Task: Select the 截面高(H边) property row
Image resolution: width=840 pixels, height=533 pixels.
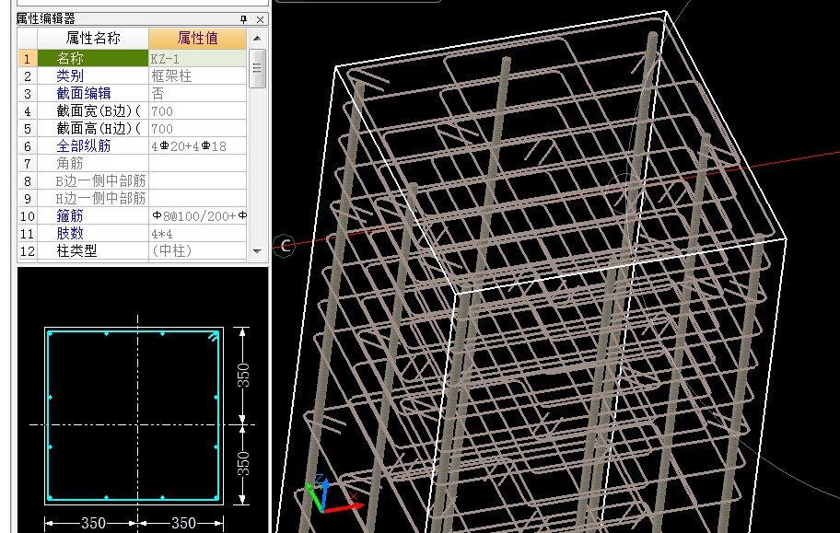Action: [x=93, y=129]
